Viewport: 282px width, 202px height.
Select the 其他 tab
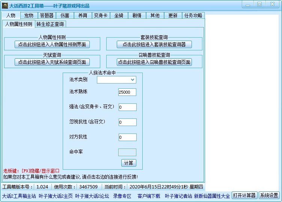tap(155, 15)
